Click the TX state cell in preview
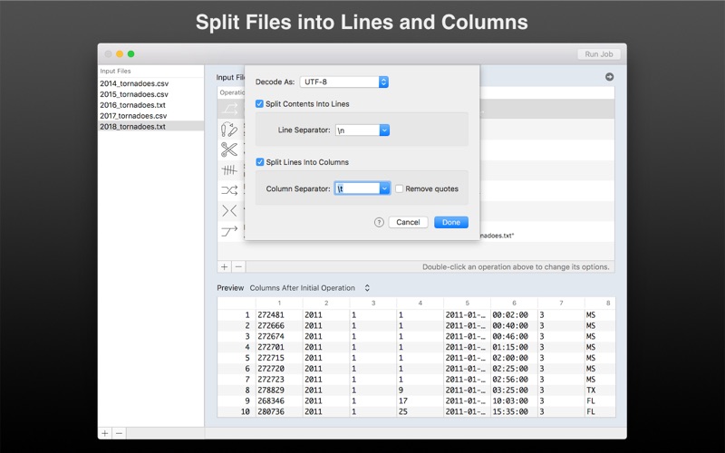This screenshot has width=725, height=453. pos(591,390)
